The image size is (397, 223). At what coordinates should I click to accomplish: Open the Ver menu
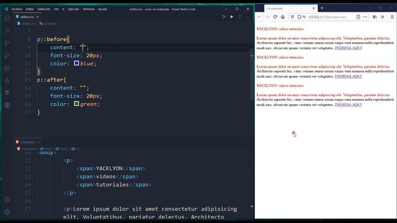pos(56,9)
